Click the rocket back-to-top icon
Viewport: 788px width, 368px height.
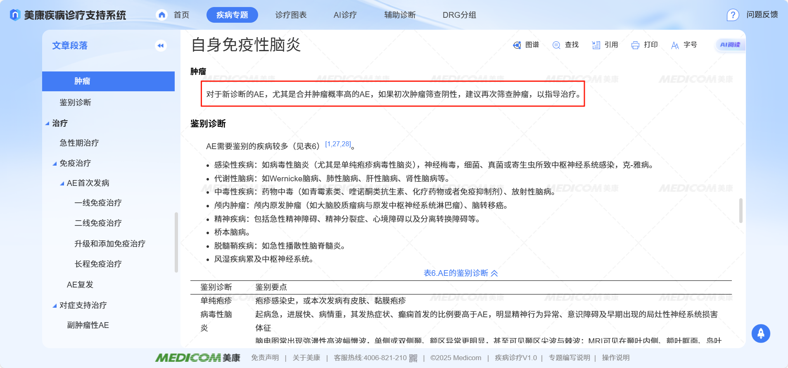tap(761, 333)
